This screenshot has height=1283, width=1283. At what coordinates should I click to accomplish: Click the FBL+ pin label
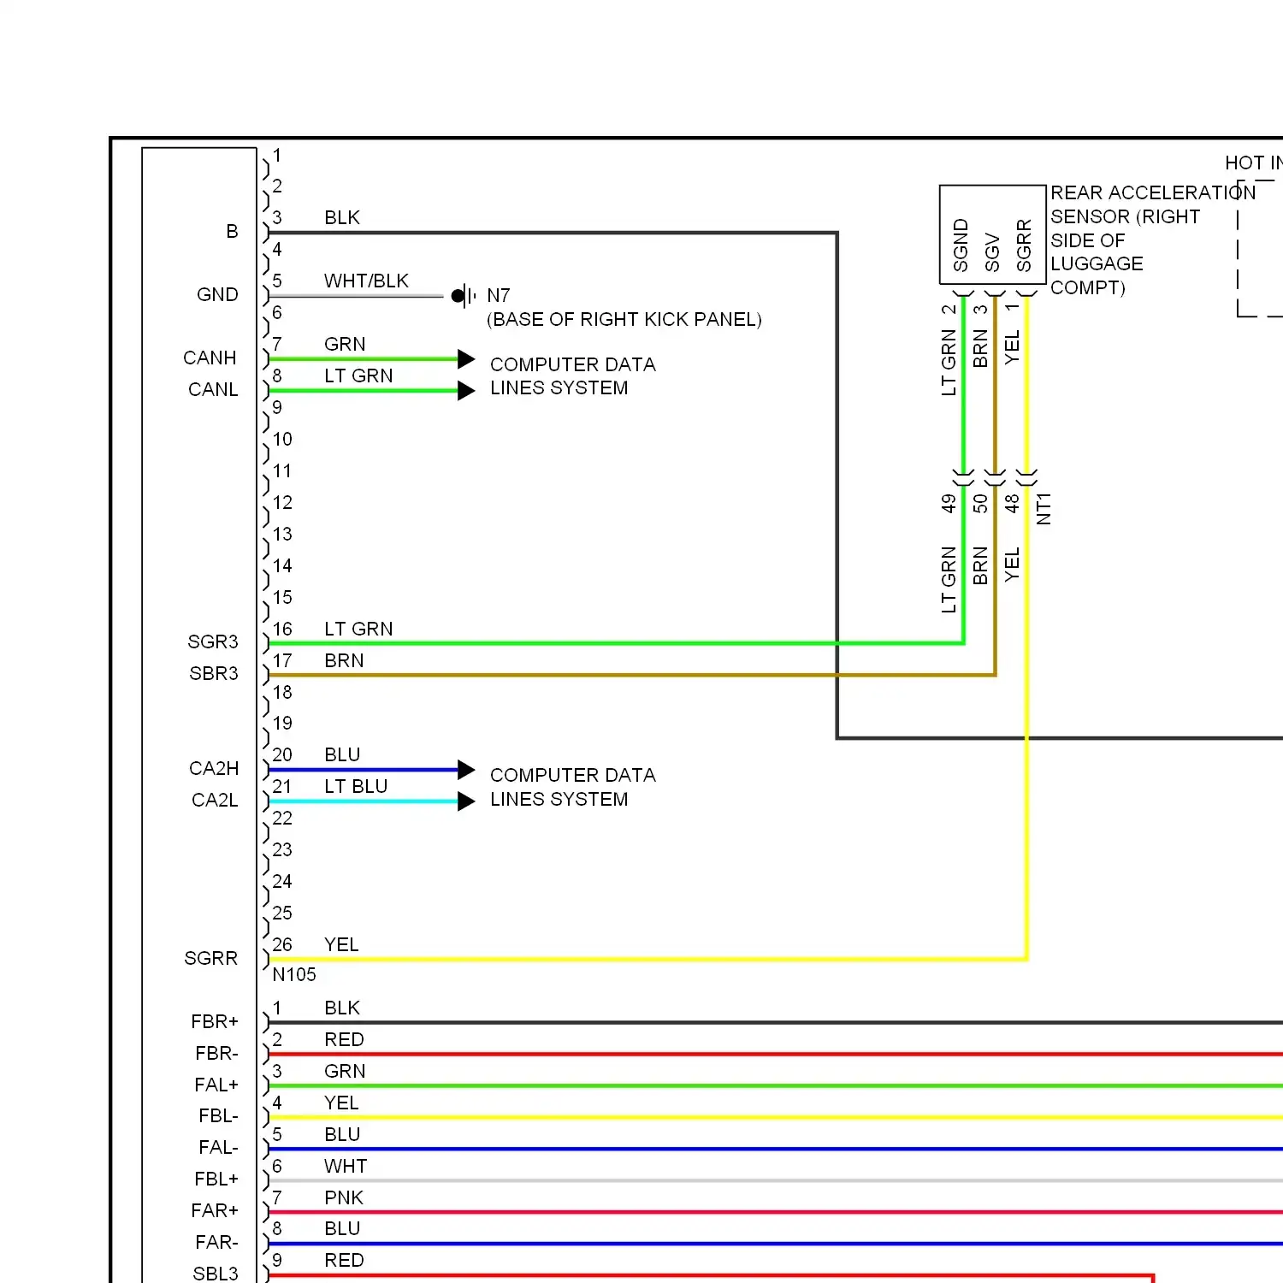tap(216, 1180)
